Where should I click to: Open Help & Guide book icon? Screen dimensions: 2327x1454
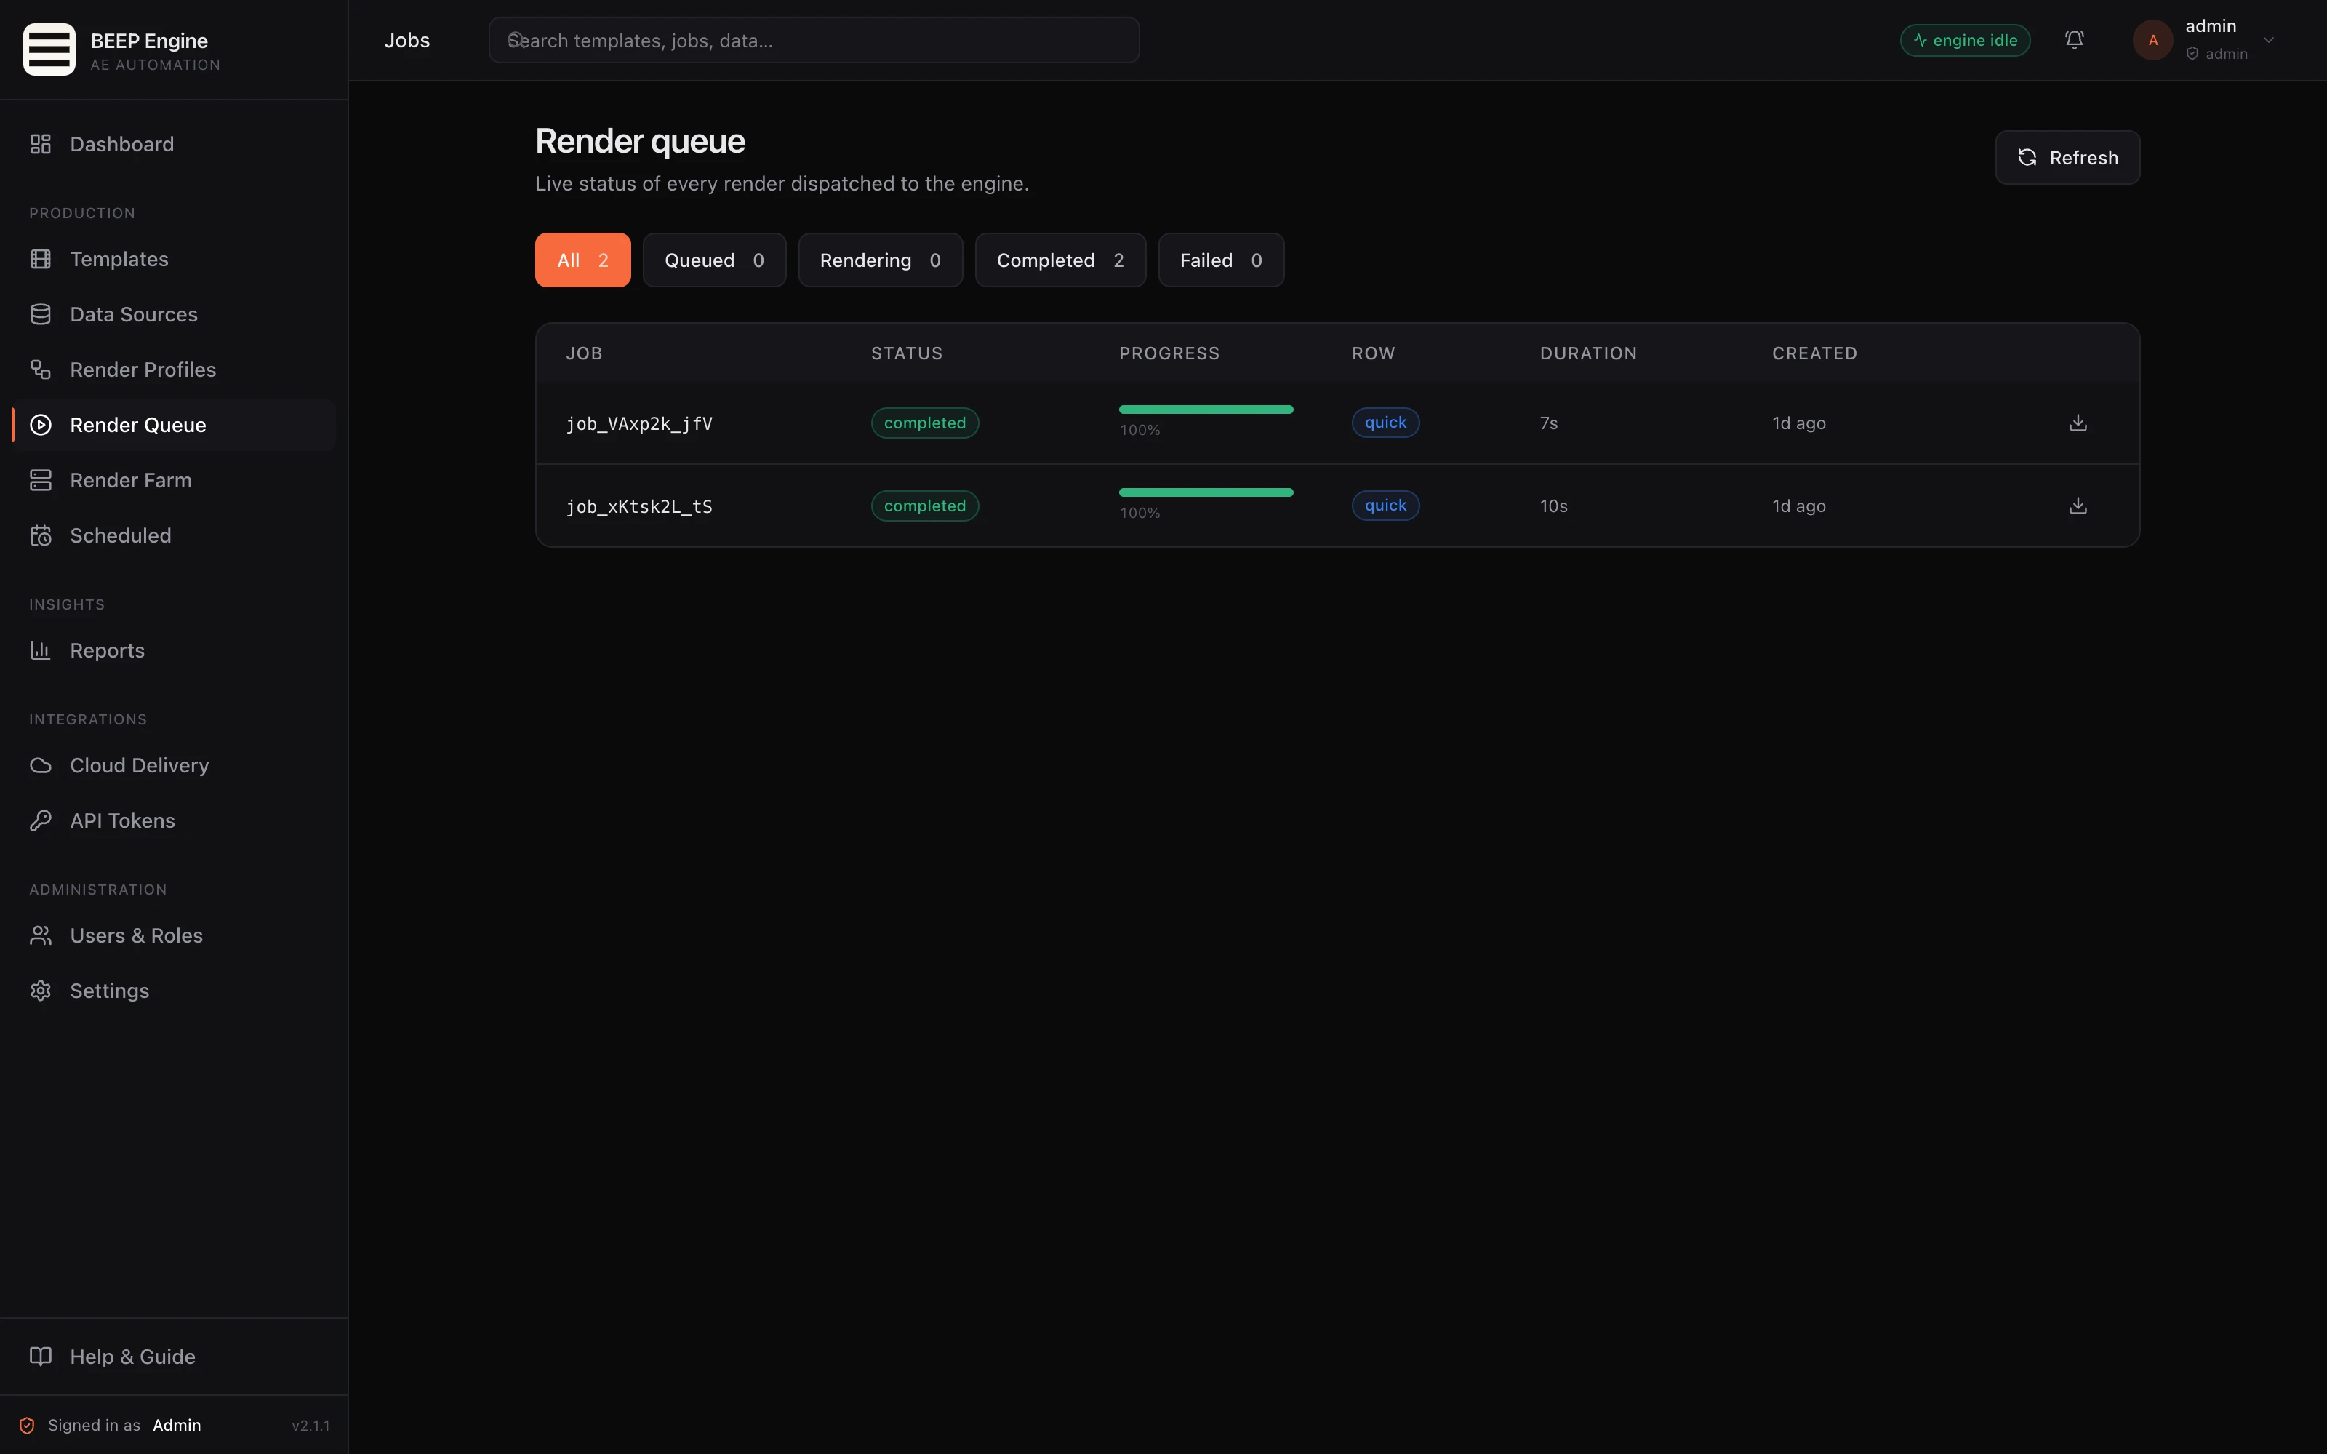41,1357
